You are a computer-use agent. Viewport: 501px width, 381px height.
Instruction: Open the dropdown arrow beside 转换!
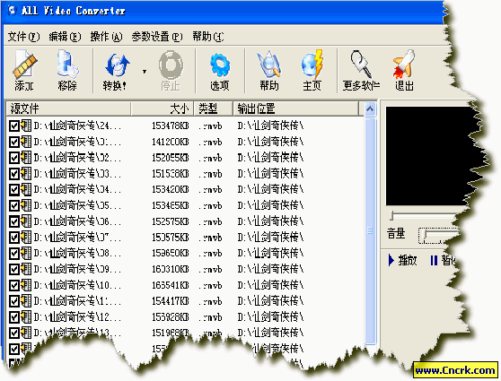coord(145,72)
